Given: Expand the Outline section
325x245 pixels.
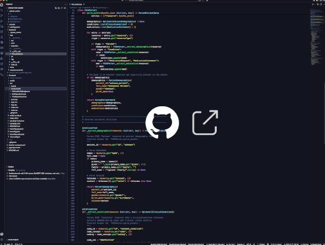Looking at the screenshot, I should tap(11, 166).
